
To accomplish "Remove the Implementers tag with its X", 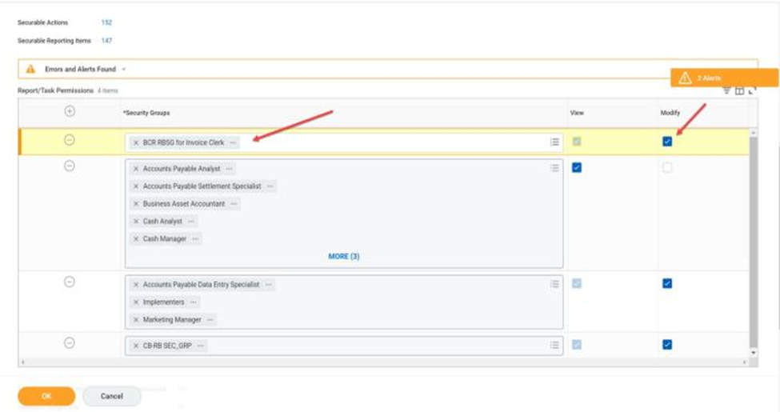I will click(x=136, y=302).
